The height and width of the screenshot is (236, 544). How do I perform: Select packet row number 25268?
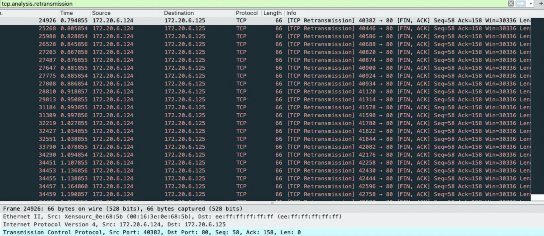265,29
